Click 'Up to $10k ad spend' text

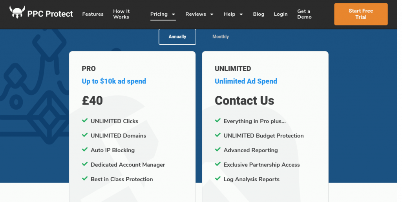click(x=114, y=81)
